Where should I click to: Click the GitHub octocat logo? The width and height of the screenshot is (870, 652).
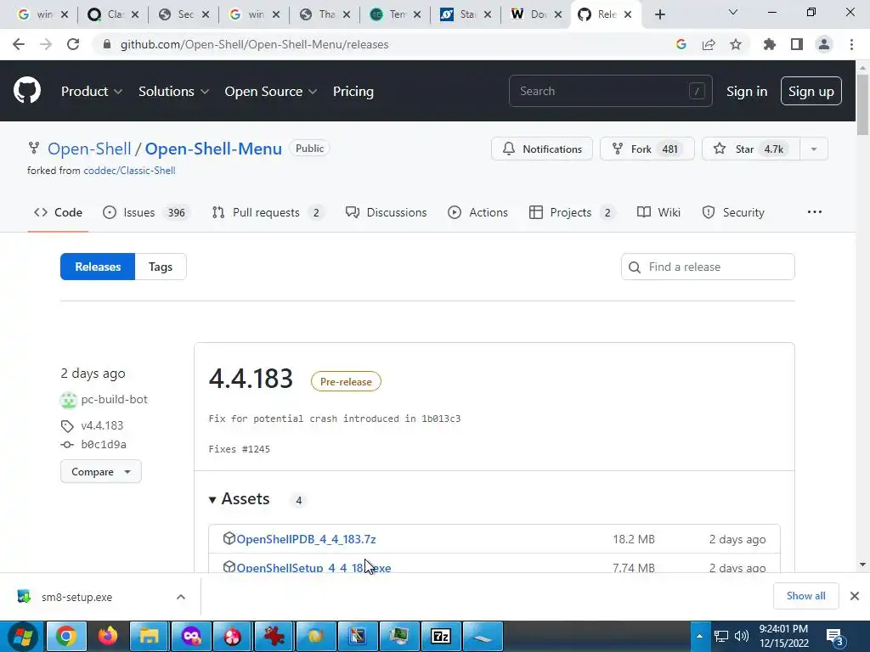(27, 90)
